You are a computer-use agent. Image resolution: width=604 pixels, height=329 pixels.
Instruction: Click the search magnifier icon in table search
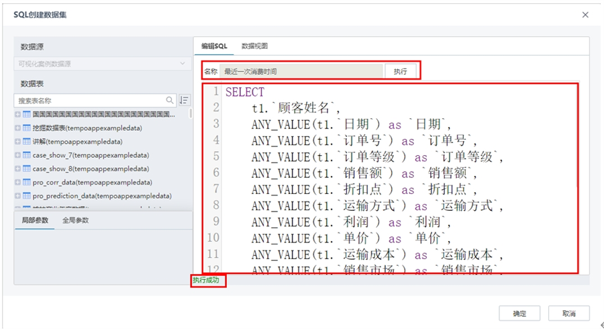click(x=170, y=100)
